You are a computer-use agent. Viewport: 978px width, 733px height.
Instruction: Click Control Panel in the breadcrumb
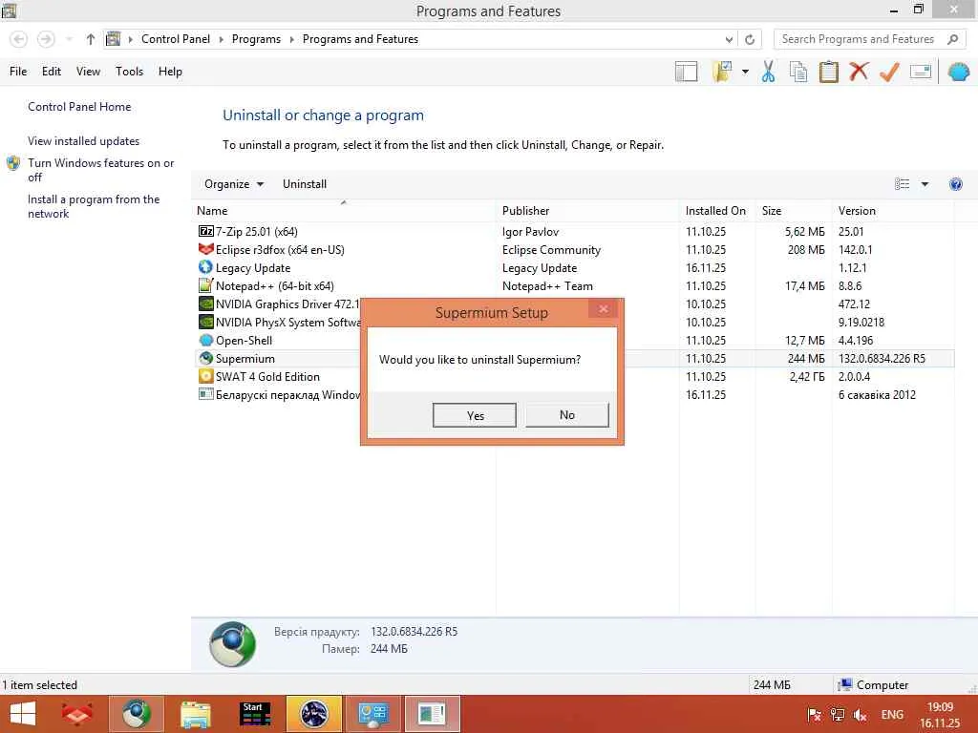176,39
